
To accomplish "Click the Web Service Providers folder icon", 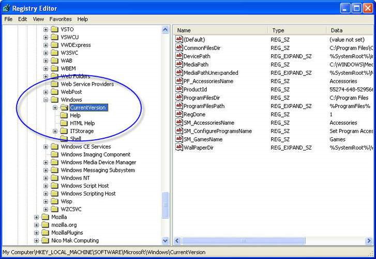I will [55, 84].
